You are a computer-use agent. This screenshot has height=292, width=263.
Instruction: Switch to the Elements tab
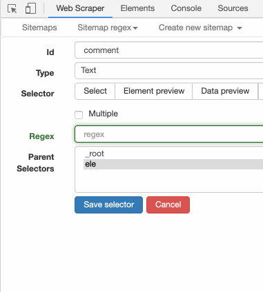tap(137, 8)
